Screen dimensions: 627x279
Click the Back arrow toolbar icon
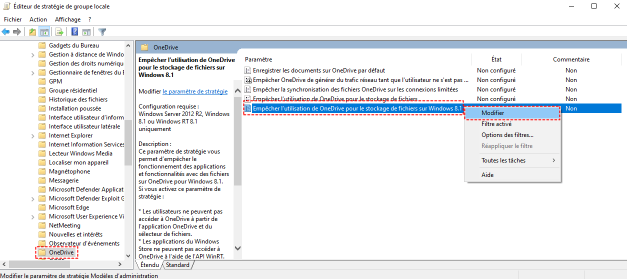click(6, 32)
